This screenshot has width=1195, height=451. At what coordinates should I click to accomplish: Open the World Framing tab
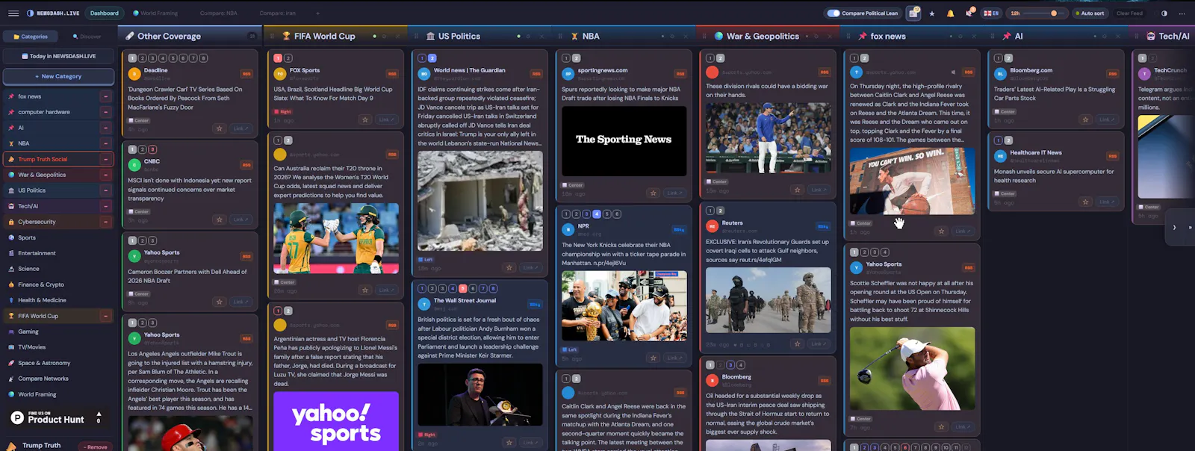(155, 13)
